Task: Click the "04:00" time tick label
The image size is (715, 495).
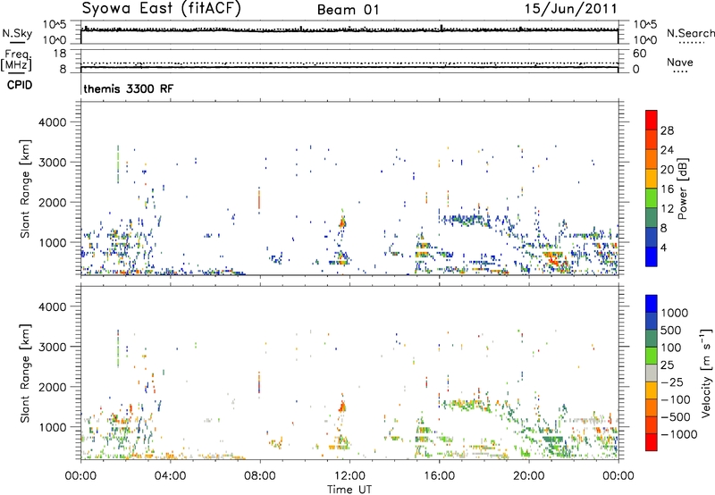Action: [x=170, y=476]
